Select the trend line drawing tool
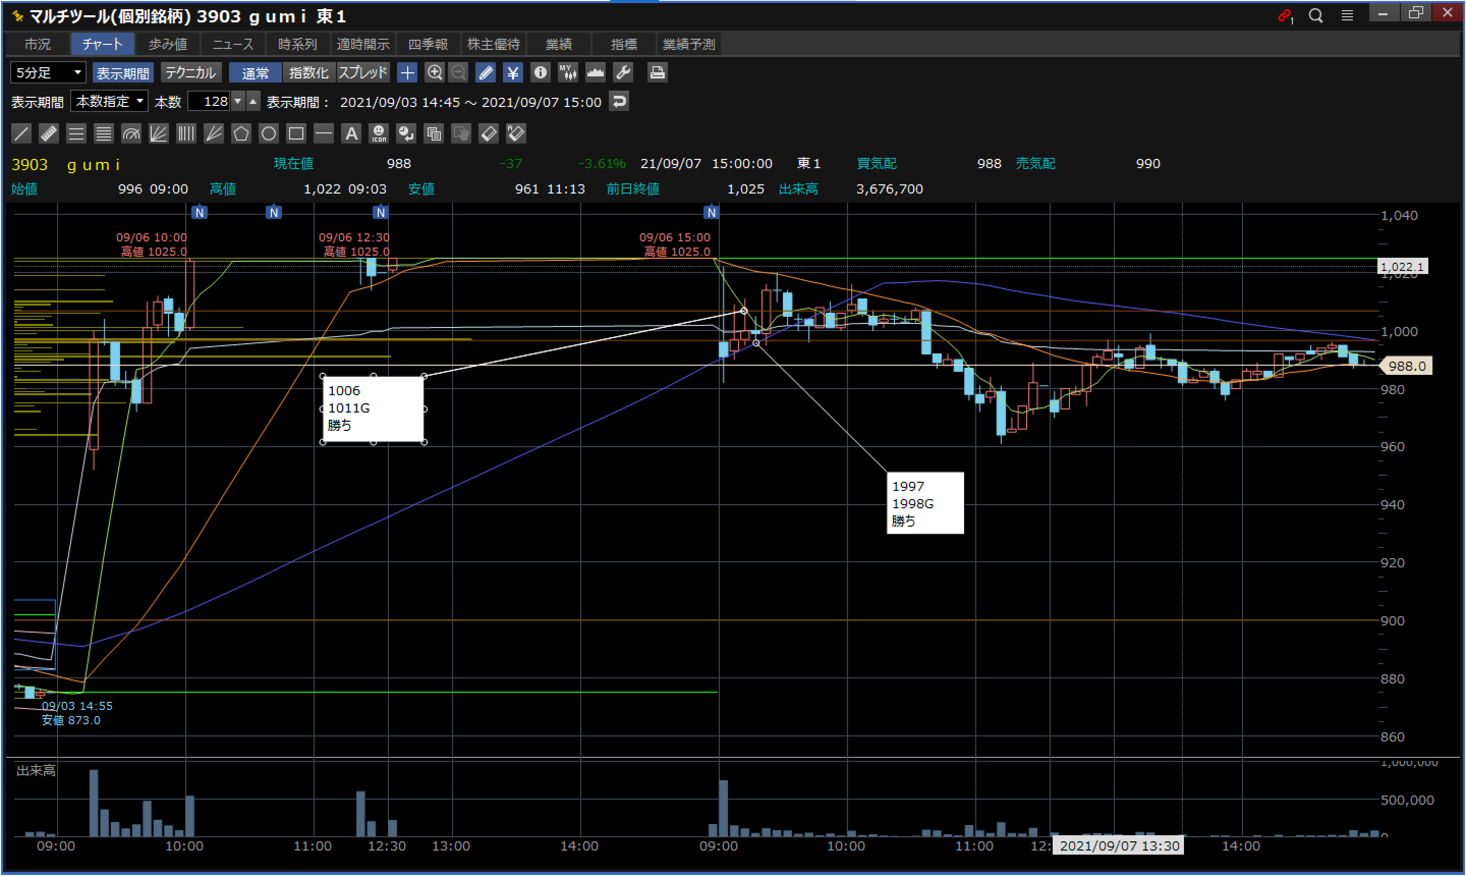The width and height of the screenshot is (1466, 876). pyautogui.click(x=21, y=133)
